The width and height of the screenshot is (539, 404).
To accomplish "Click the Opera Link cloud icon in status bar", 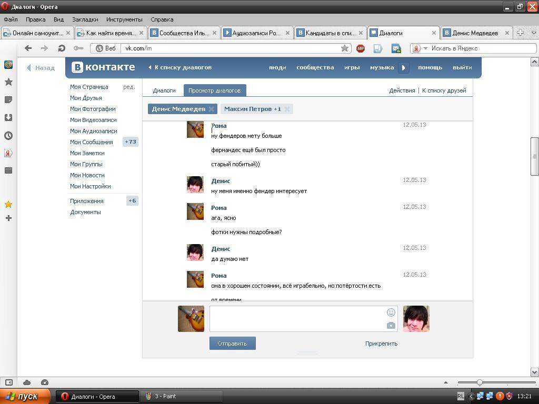I will click(27, 382).
